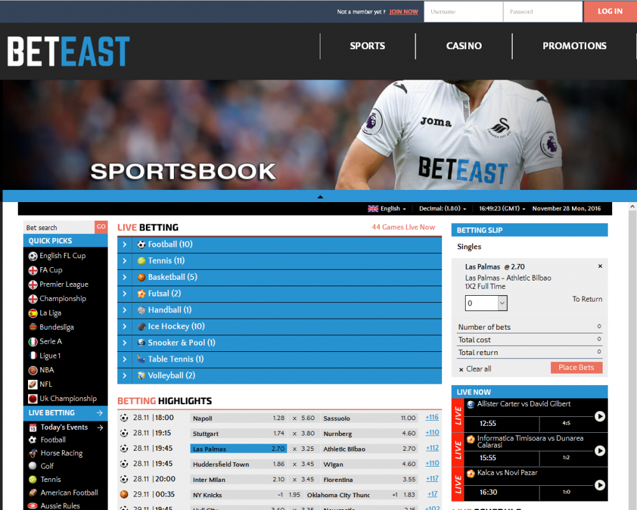Click the Today's Events calendar icon
637x510 pixels.
(33, 427)
